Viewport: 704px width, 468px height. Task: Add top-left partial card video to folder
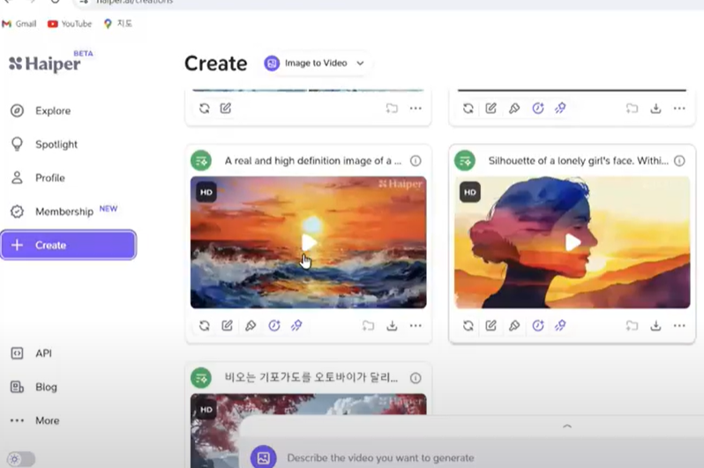(392, 108)
